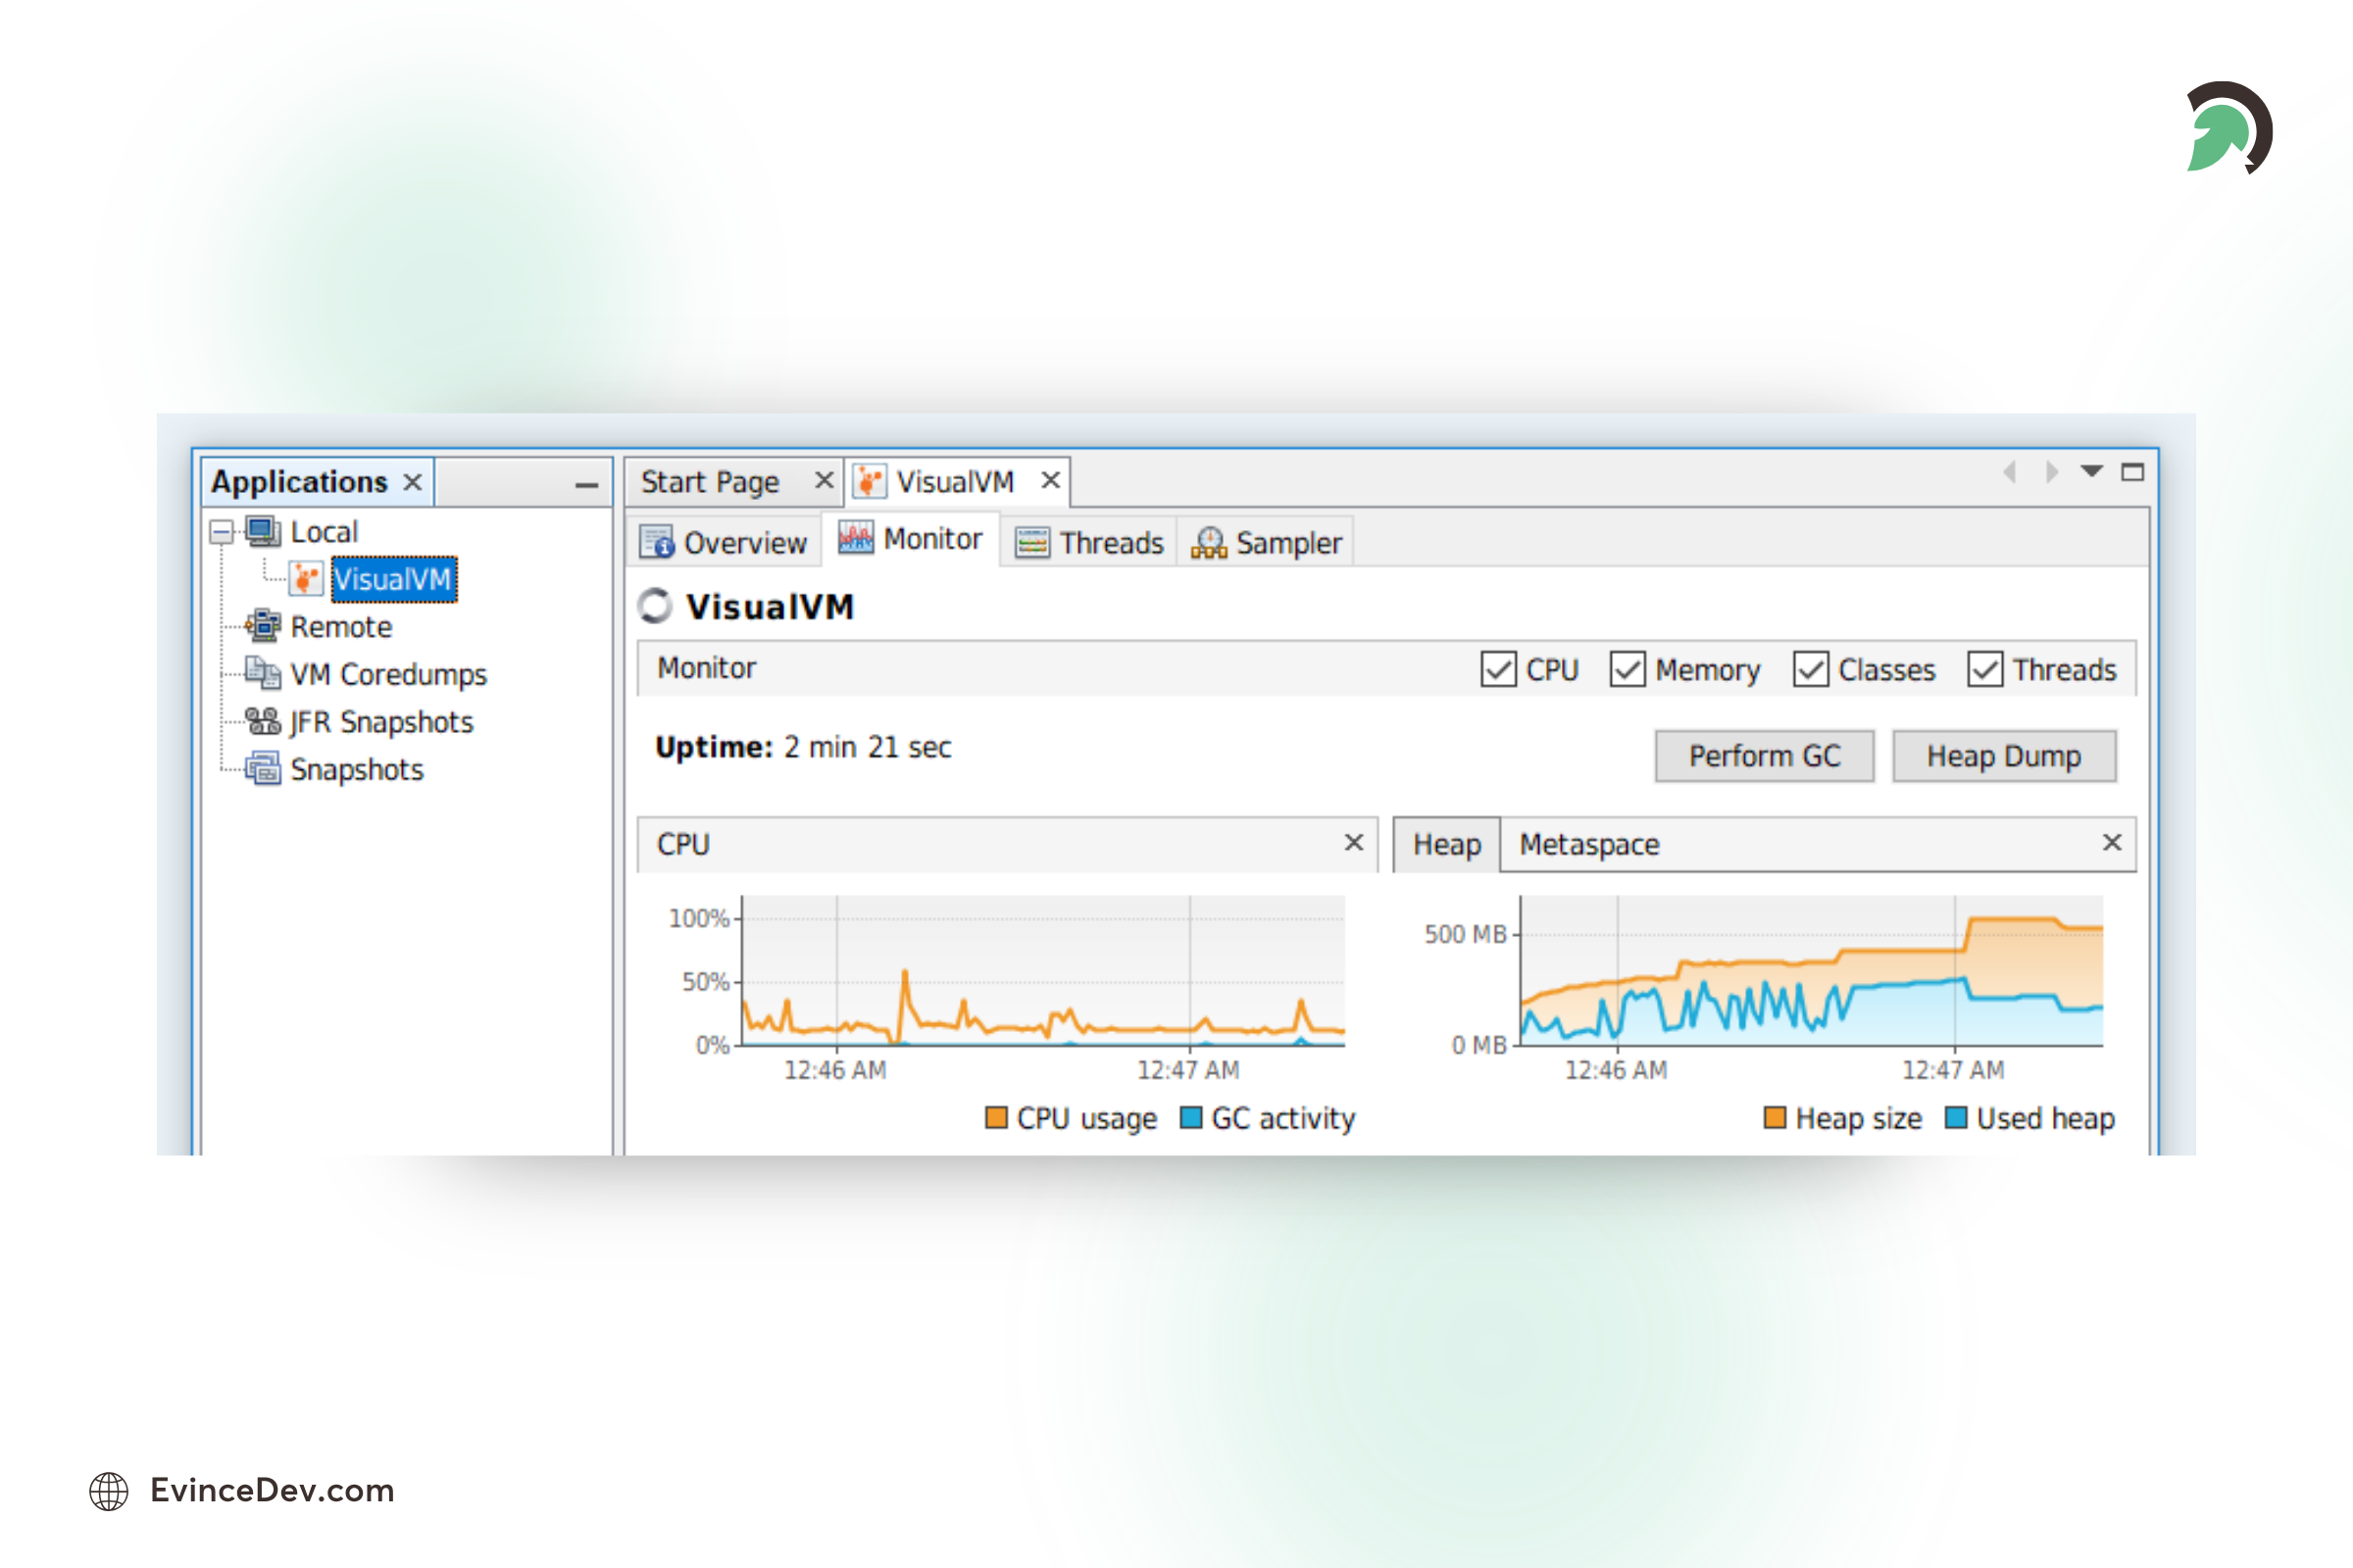Click the VisualVM application icon in tree

point(306,578)
